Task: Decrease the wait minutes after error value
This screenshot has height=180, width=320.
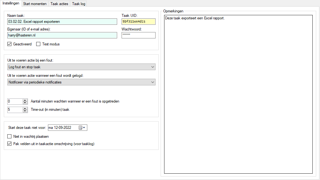Action: pos(25,103)
